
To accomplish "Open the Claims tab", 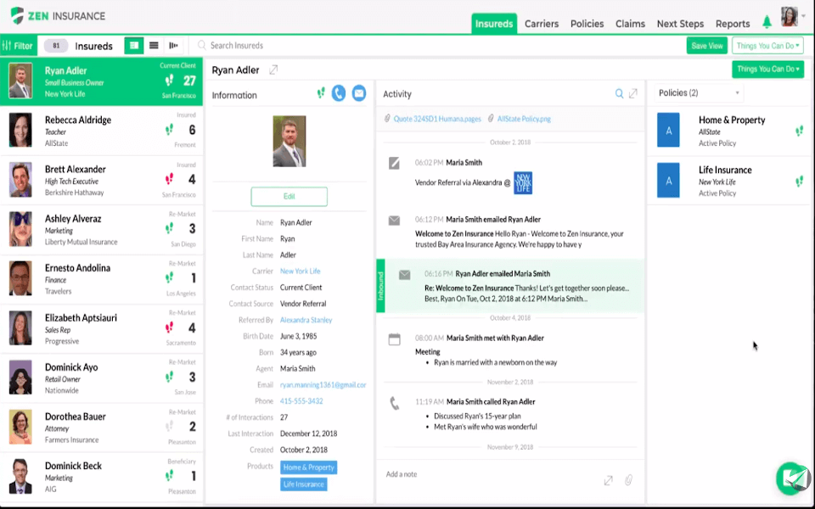I will click(x=630, y=24).
